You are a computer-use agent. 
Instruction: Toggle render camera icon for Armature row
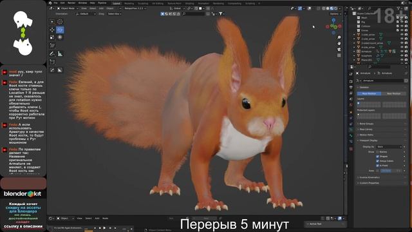406,52
